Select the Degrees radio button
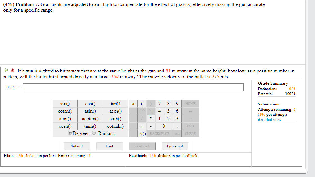This screenshot has height=177, width=315. (x=70, y=133)
